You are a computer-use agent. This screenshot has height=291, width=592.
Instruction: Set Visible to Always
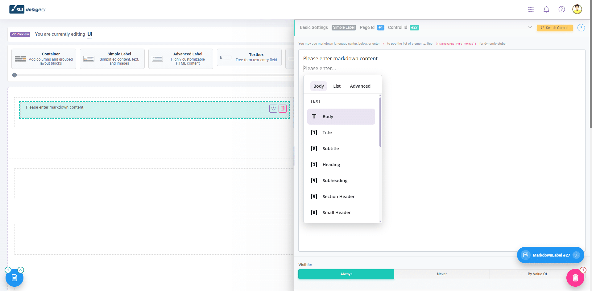click(346, 274)
